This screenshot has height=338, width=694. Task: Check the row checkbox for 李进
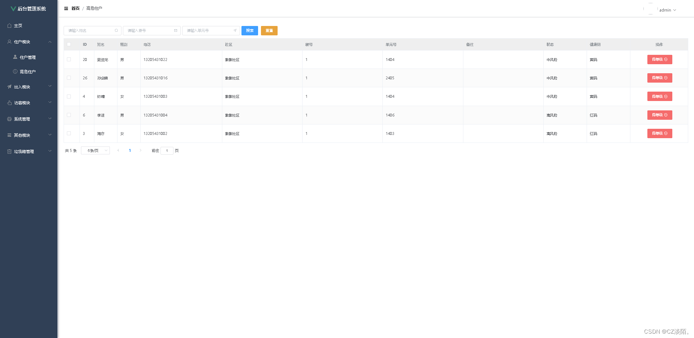pyautogui.click(x=69, y=115)
